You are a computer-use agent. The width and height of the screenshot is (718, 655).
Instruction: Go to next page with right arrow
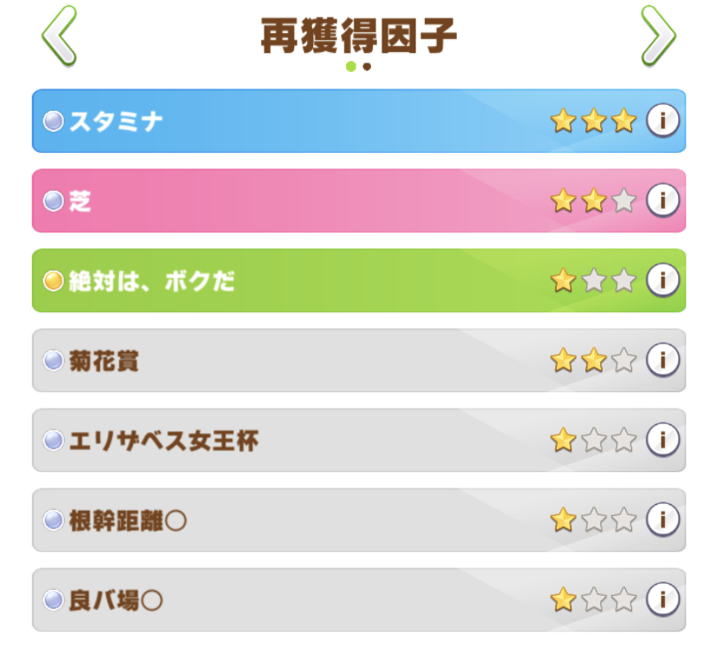[x=657, y=36]
